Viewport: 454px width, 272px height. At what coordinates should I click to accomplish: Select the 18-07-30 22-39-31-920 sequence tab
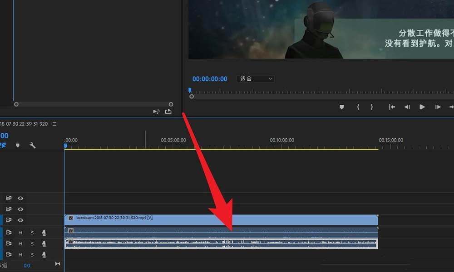click(x=24, y=124)
